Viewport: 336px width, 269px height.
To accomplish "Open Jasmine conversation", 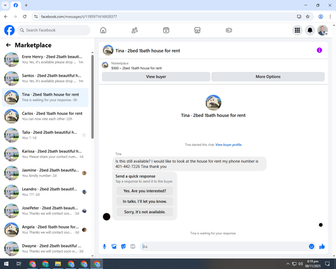I will [x=45, y=173].
